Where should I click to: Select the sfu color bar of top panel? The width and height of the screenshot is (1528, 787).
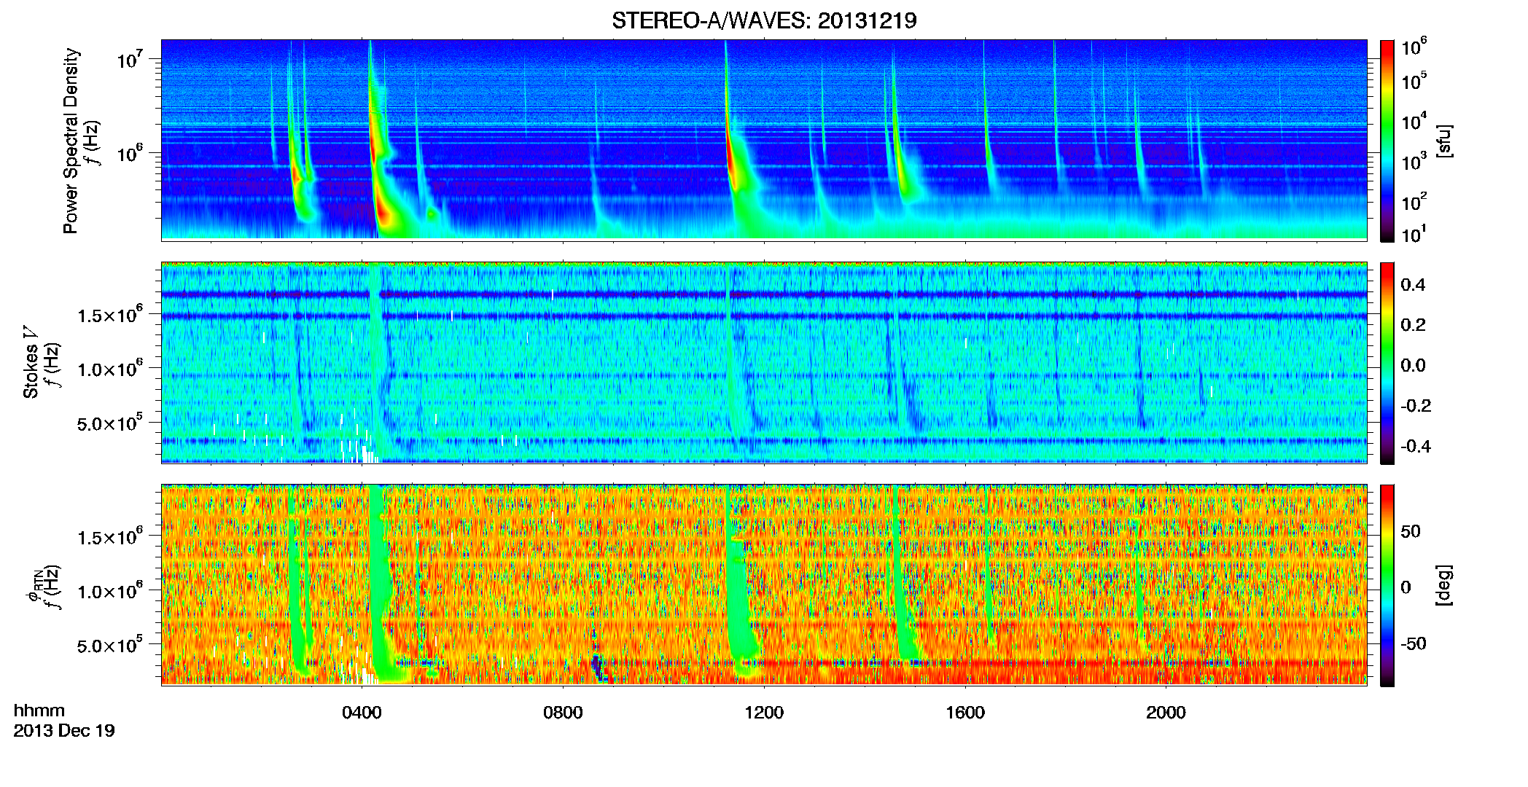pos(1387,141)
